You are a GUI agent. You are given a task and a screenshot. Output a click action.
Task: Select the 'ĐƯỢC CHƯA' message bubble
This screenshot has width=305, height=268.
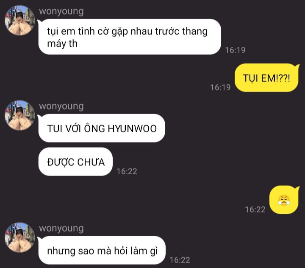click(75, 162)
